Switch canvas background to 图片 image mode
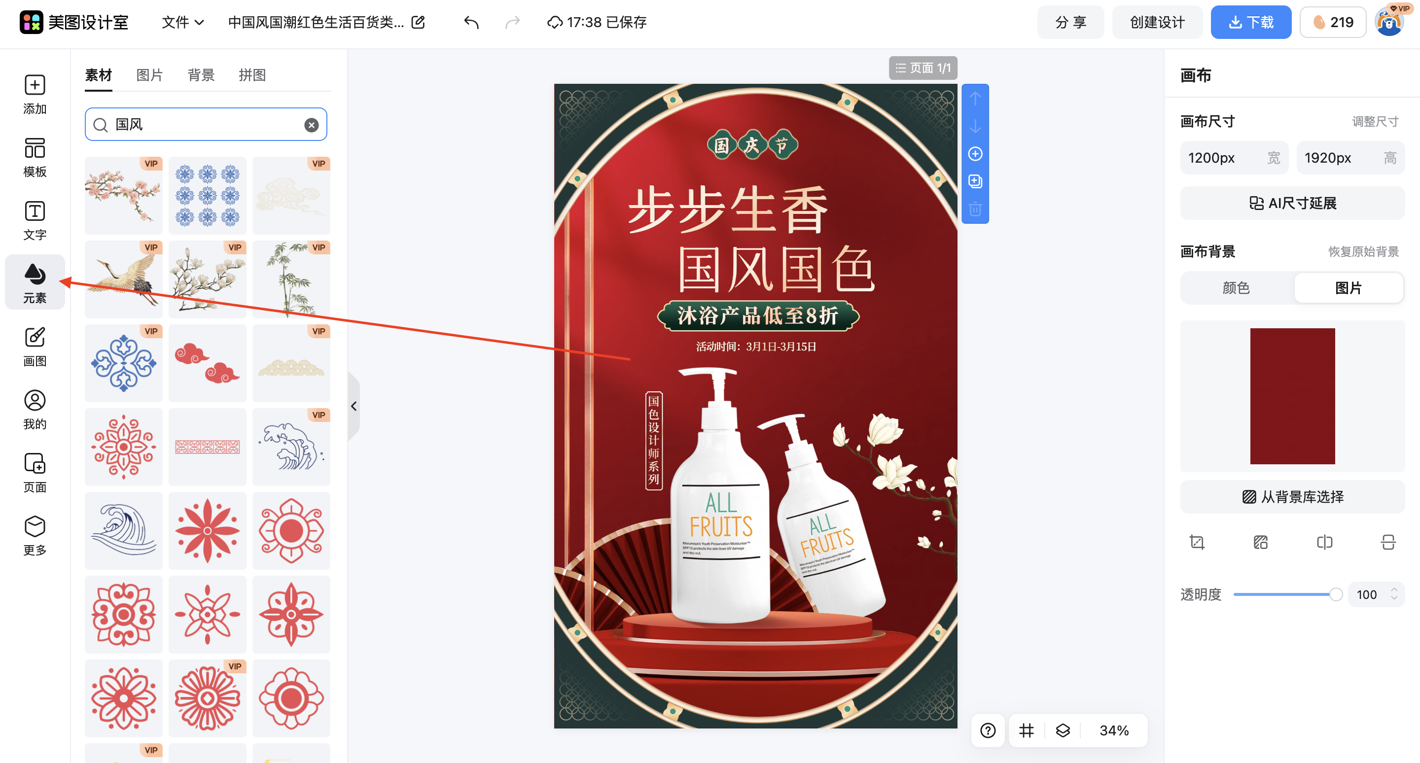 [x=1349, y=287]
